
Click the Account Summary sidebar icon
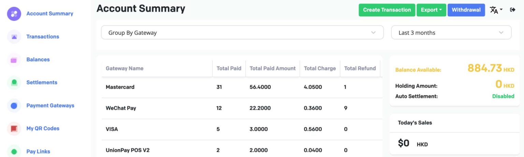(x=14, y=14)
